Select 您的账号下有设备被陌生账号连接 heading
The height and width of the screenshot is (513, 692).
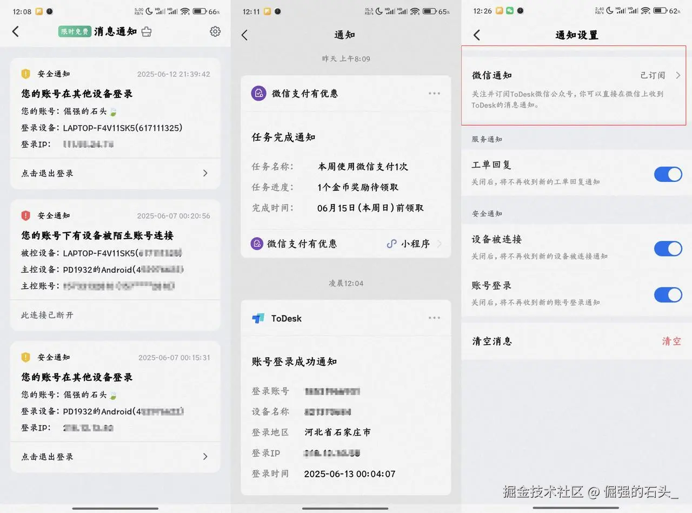click(x=97, y=235)
